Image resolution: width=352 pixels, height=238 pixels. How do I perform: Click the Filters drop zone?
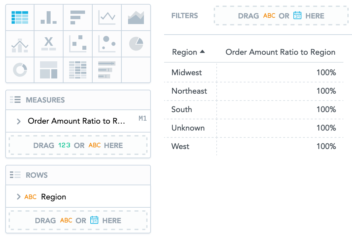(281, 16)
